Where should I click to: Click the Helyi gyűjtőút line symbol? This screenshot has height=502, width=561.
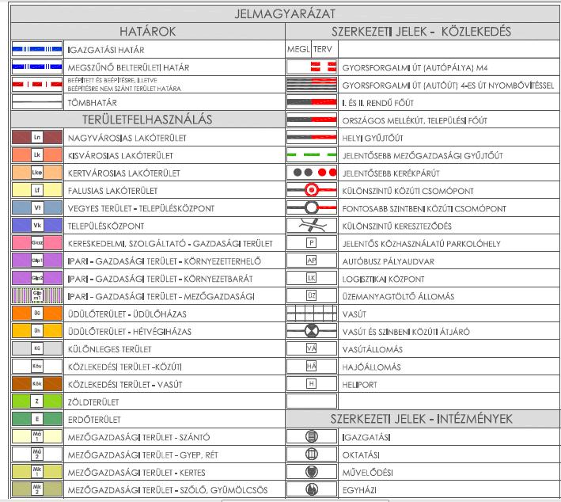tap(312, 137)
